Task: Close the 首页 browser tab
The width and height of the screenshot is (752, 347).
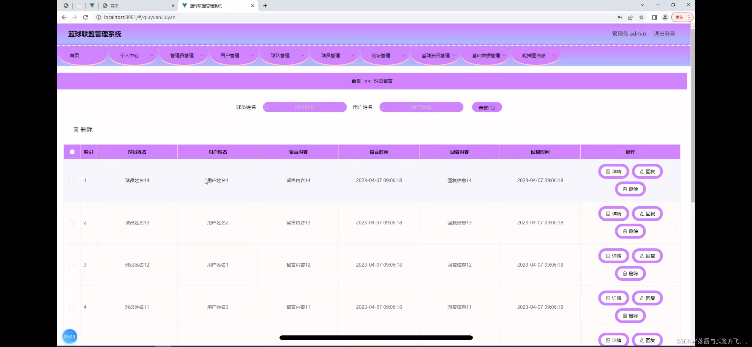Action: (173, 6)
